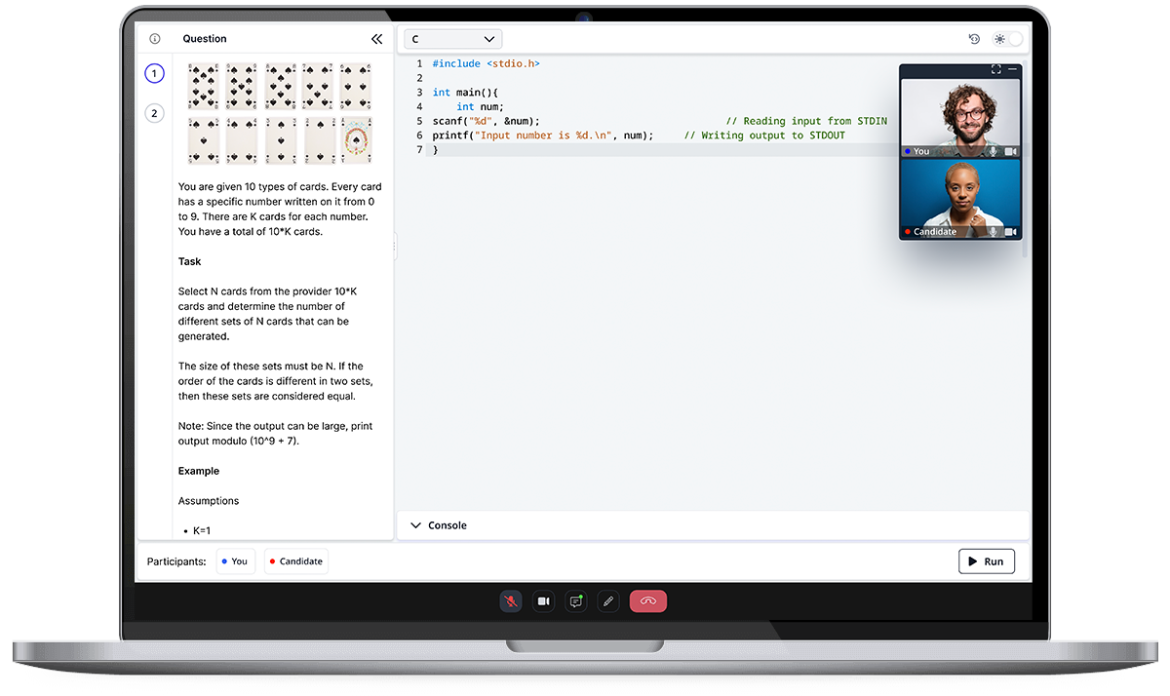Select question 1 in the sidebar
Image resolution: width=1170 pixels, height=696 pixels.
point(154,73)
